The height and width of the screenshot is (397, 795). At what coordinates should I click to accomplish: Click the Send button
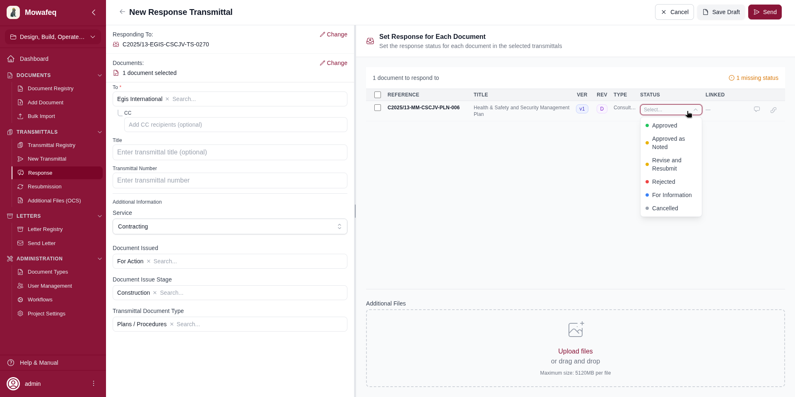coord(765,12)
